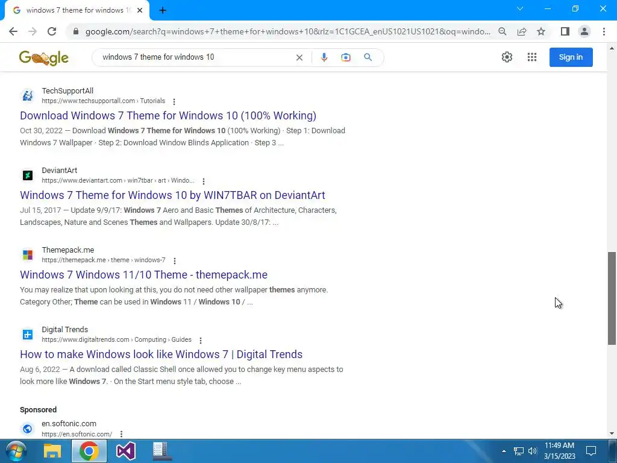Viewport: 617px width, 463px height.
Task: Open Google quick settings gear
Action: [x=507, y=57]
